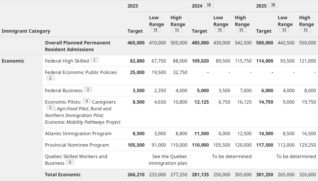Open footnote 11 under 2023 High Range
This screenshot has width=318, height=181.
click(177, 30)
